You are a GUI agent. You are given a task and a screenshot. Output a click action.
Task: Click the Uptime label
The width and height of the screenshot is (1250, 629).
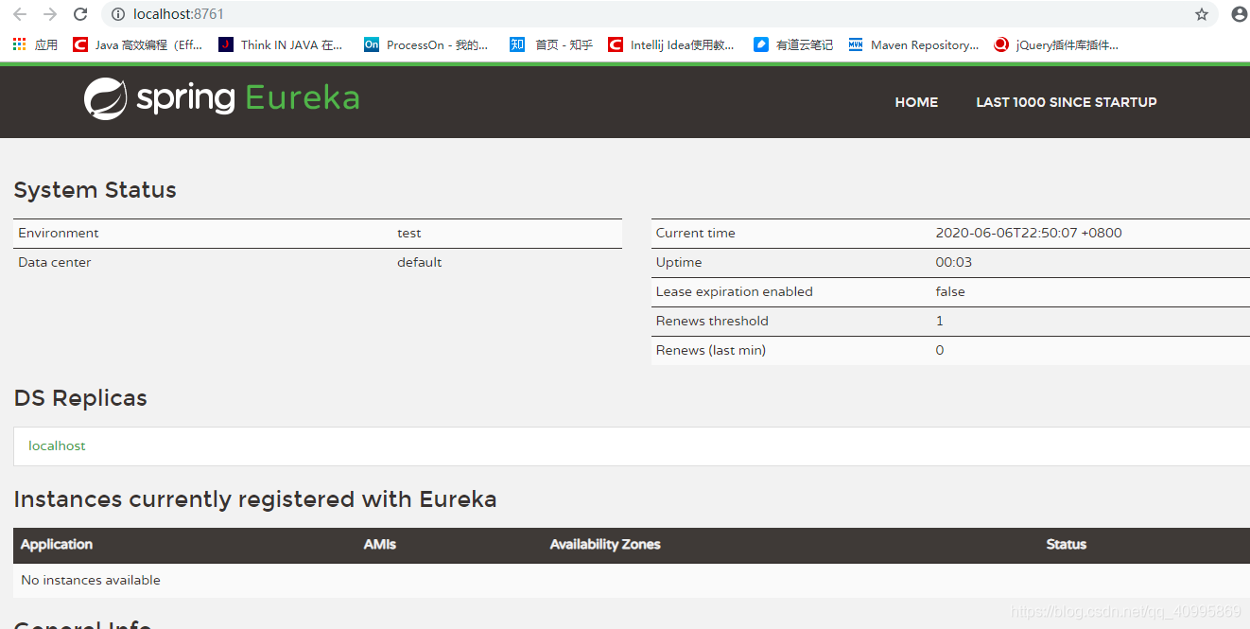pos(679,262)
